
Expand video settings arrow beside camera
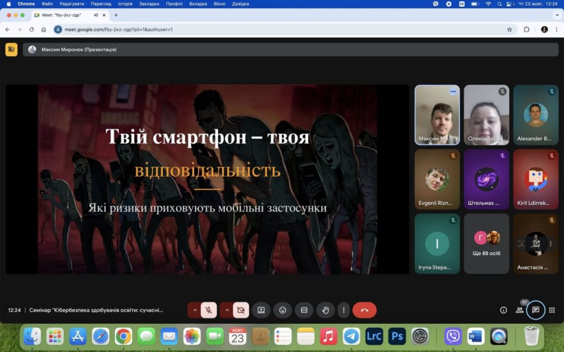(226, 310)
